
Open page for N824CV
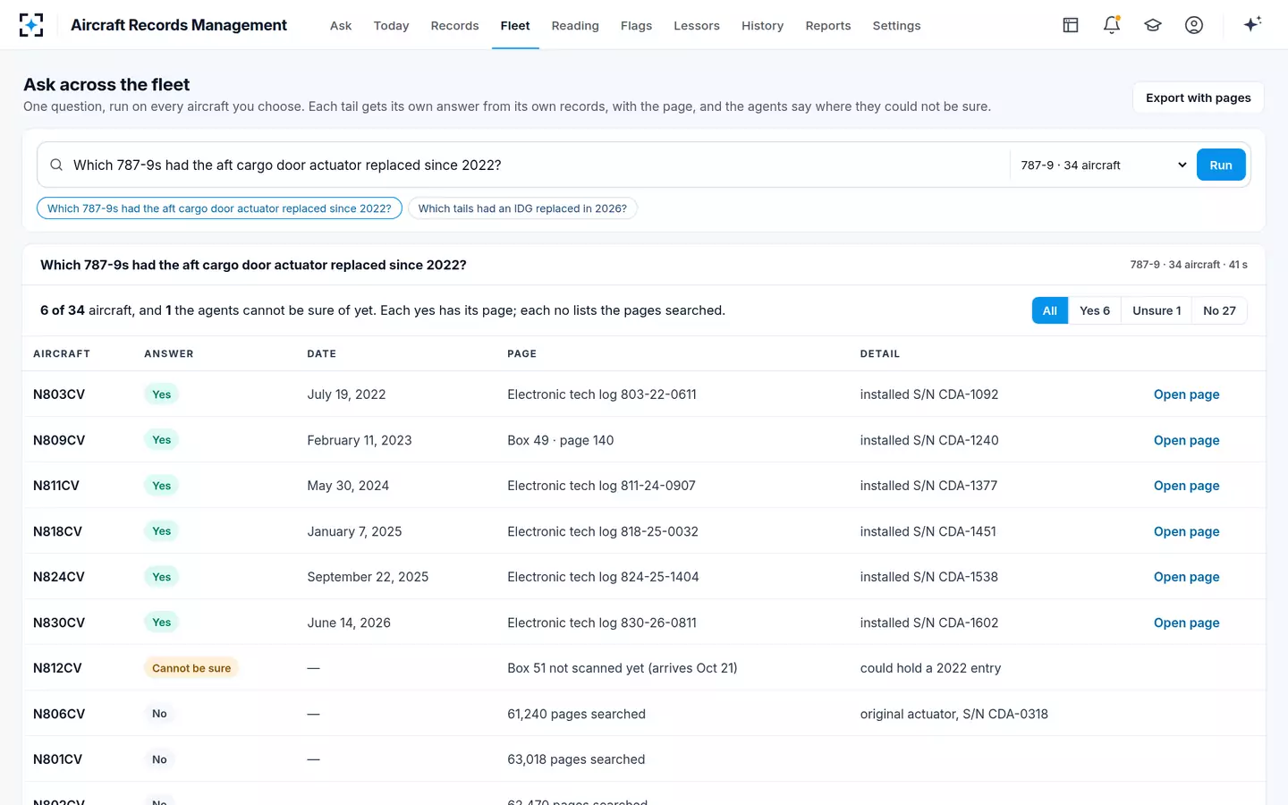[x=1186, y=577]
